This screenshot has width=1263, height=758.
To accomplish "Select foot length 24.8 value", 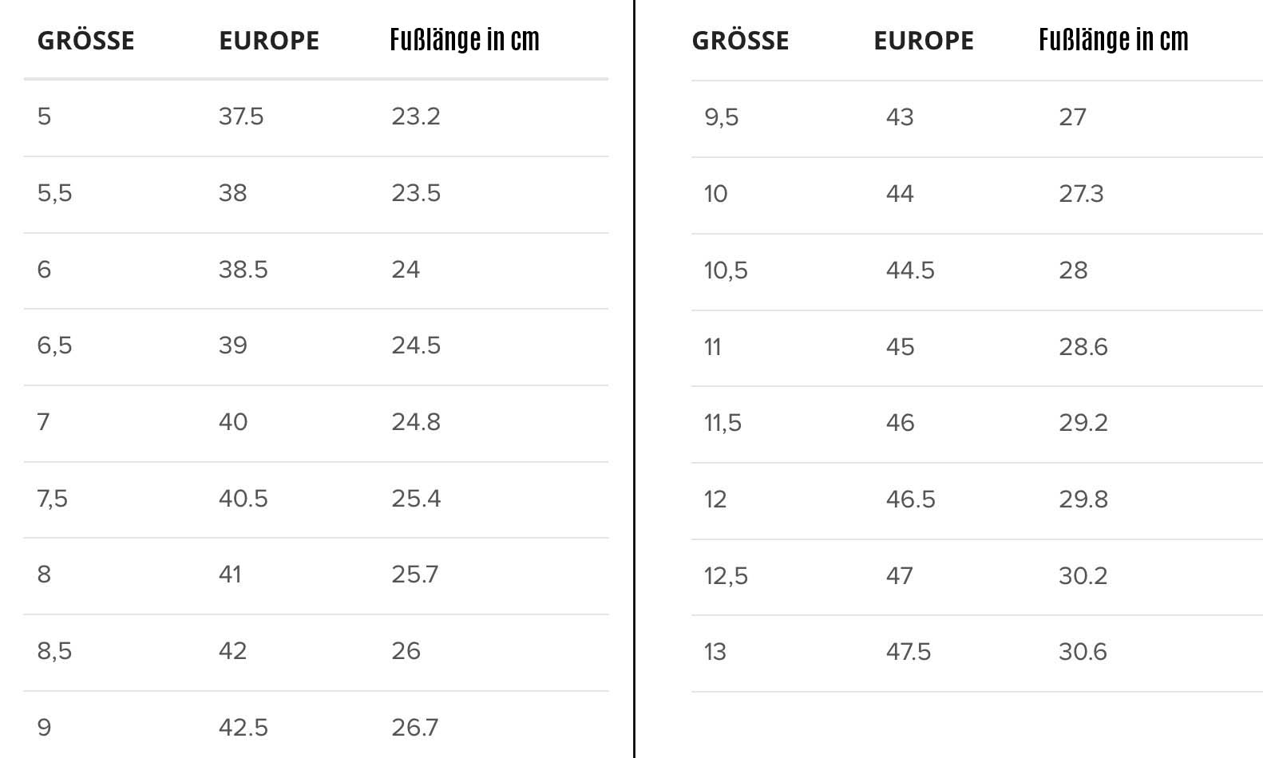I will (x=416, y=422).
